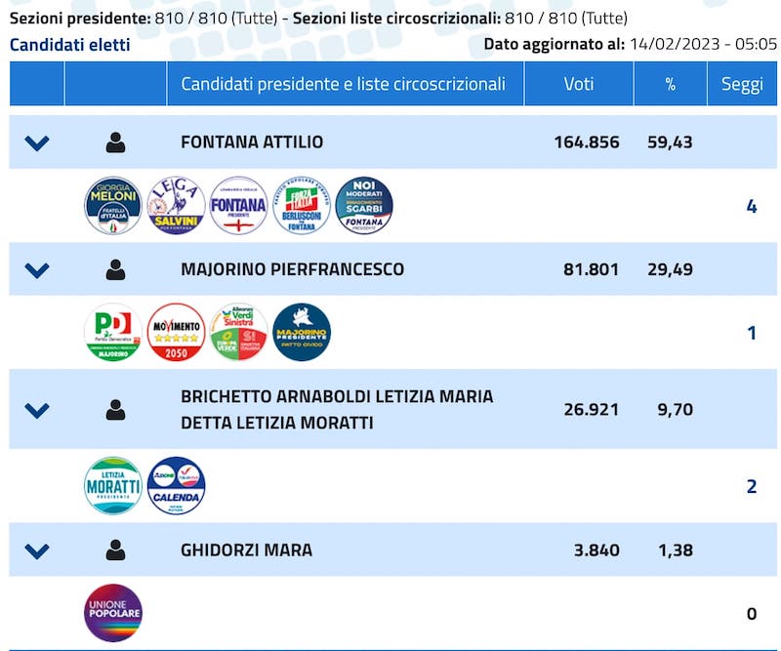This screenshot has width=781, height=651.
Task: Open the Alleanza Verdi Sinistra logo
Action: coord(238,332)
